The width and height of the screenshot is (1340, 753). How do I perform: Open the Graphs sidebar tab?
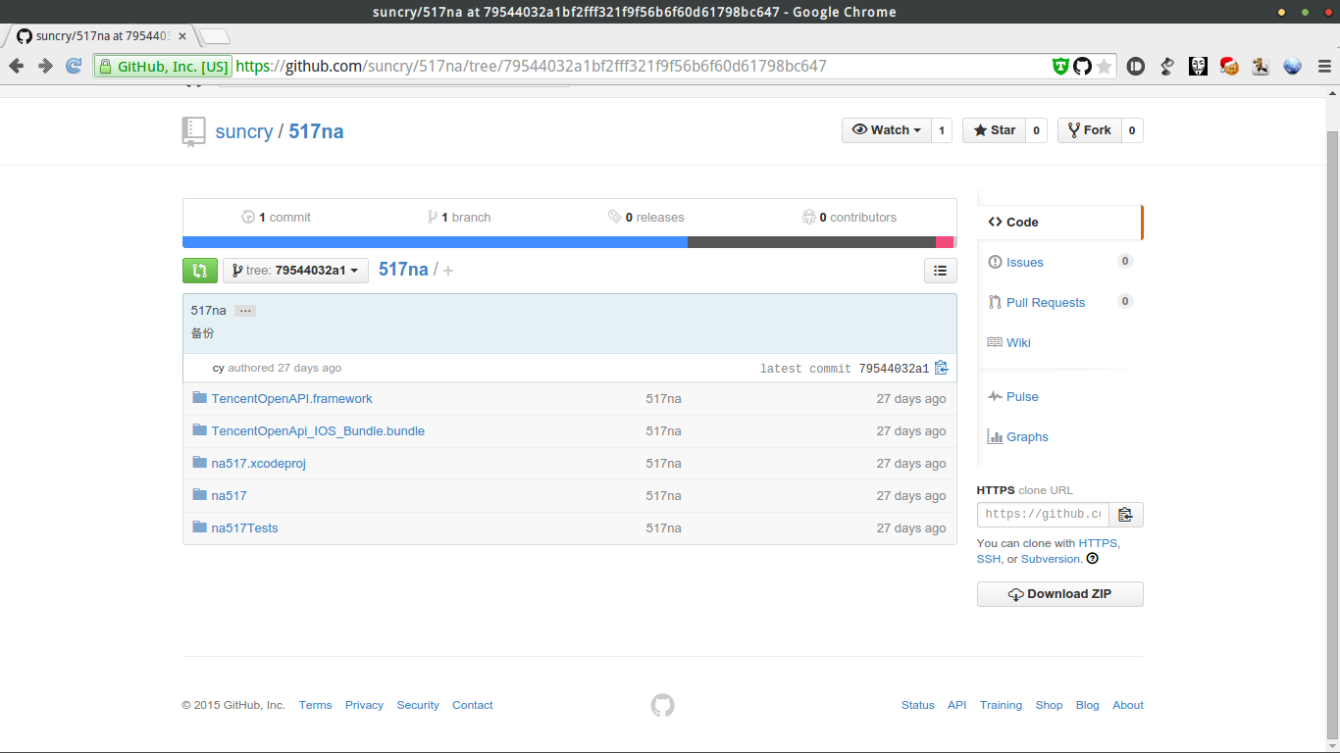pyautogui.click(x=1059, y=436)
